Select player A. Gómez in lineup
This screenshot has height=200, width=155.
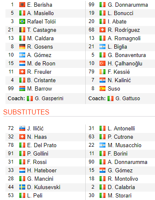click(39, 55)
